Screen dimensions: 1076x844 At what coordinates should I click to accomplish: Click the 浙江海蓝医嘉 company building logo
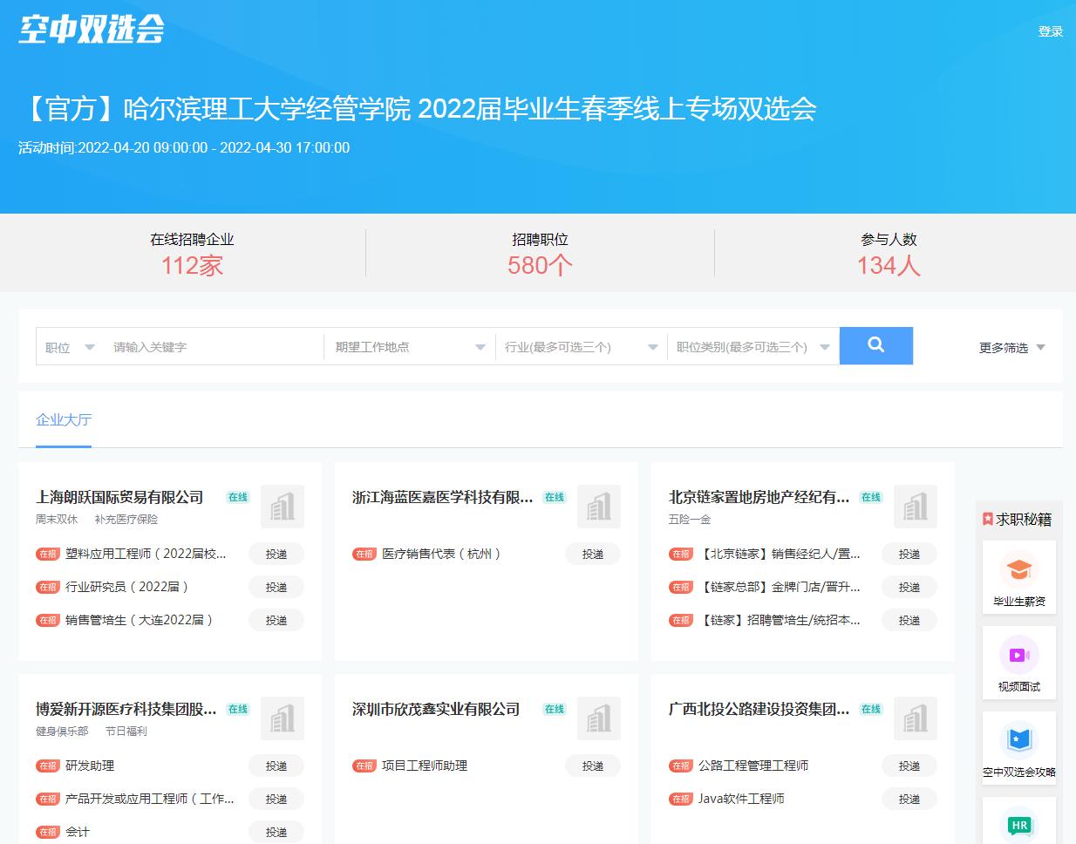pyautogui.click(x=598, y=507)
